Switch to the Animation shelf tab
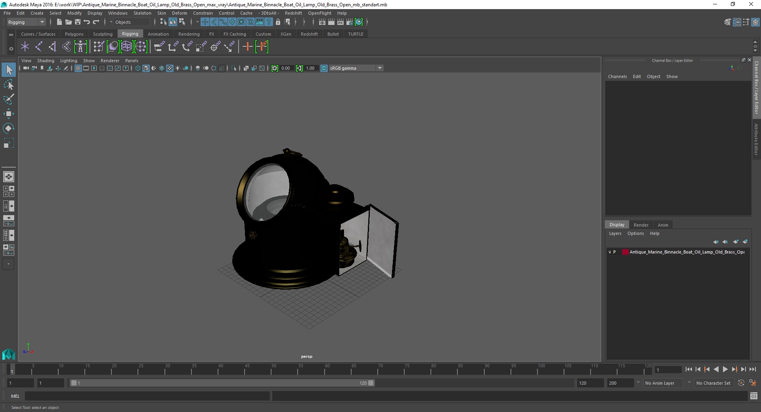The height and width of the screenshot is (412, 761). [x=158, y=34]
